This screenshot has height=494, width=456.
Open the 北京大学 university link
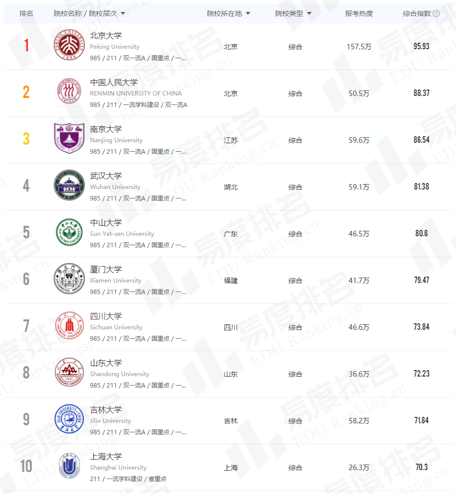pyautogui.click(x=105, y=35)
